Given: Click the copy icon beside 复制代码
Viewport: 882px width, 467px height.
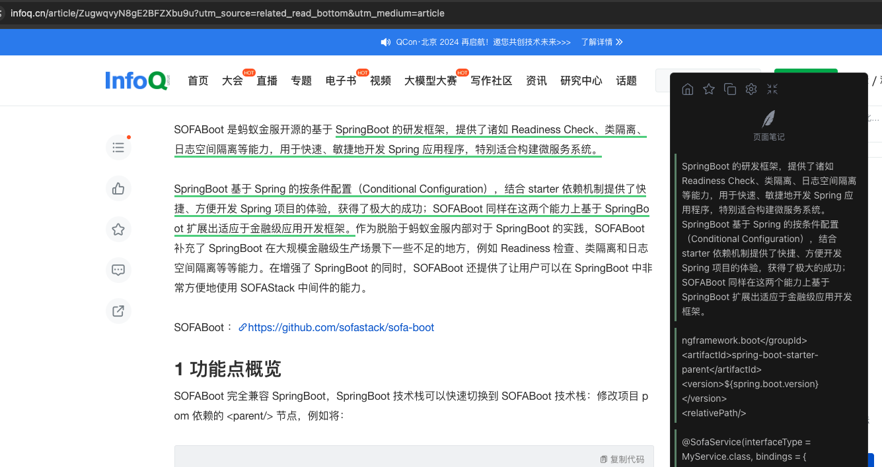Looking at the screenshot, I should point(604,459).
